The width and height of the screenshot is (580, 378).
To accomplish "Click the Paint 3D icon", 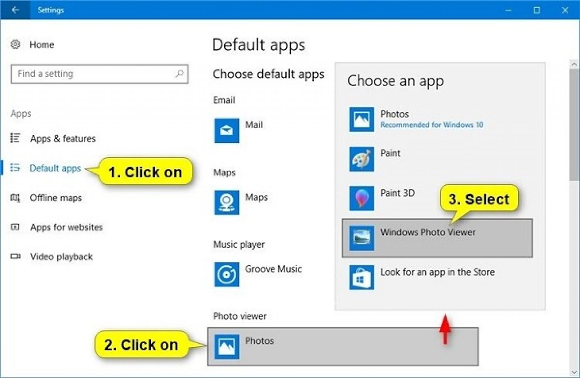I will (x=362, y=198).
